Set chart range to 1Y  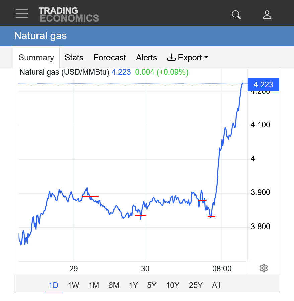click(133, 285)
